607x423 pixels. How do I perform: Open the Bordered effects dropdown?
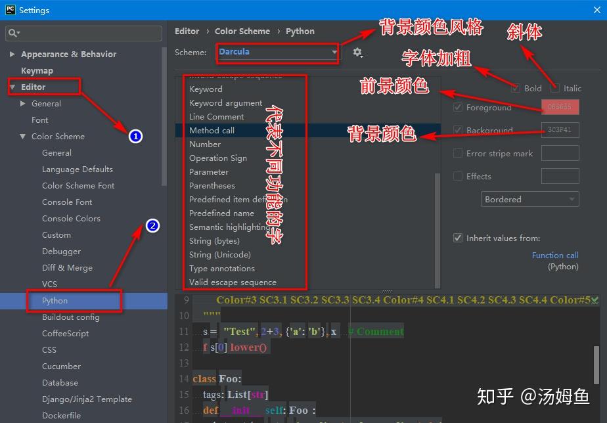[529, 199]
